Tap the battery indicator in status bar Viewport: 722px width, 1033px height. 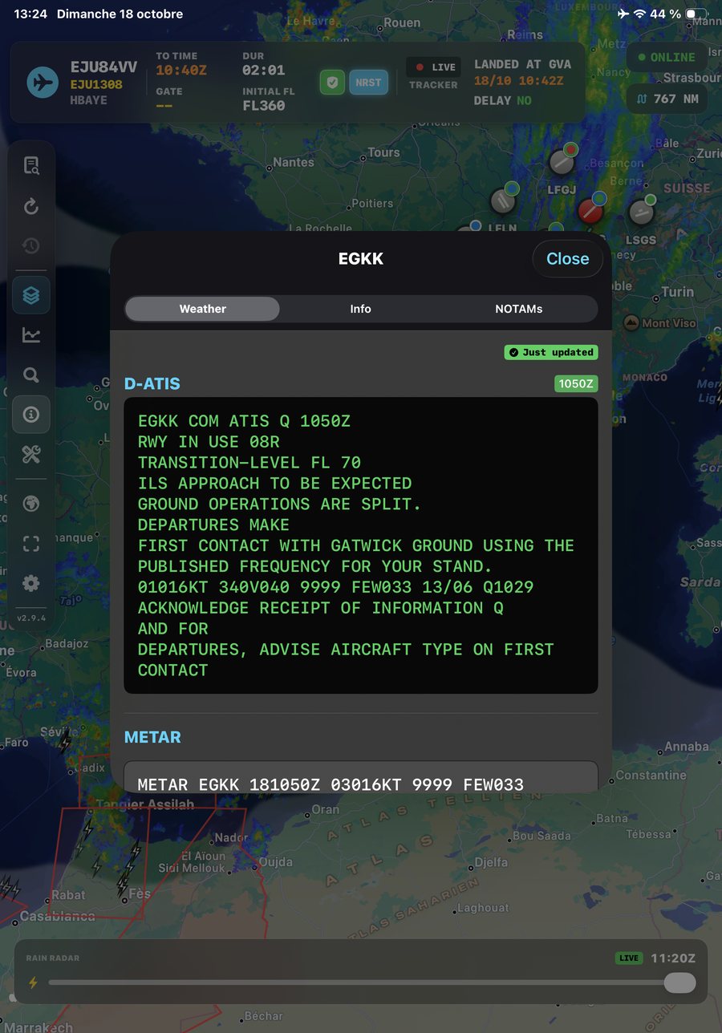point(696,14)
